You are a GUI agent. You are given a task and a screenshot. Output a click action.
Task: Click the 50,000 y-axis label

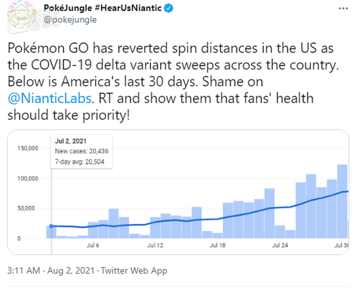pos(29,208)
